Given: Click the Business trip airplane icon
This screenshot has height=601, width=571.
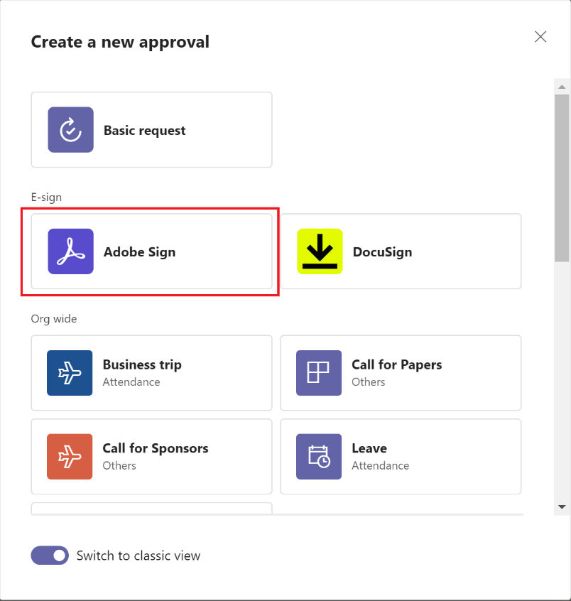Looking at the screenshot, I should click(x=70, y=373).
